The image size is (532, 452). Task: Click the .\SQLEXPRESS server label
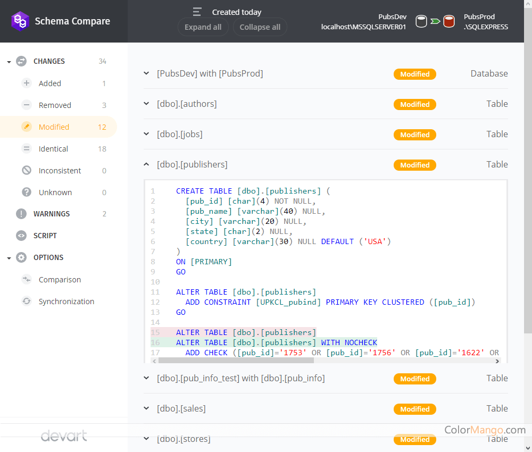[x=486, y=27]
